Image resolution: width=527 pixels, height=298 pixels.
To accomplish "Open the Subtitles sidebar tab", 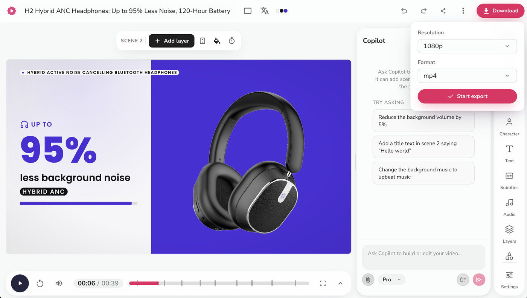I will [x=509, y=180].
